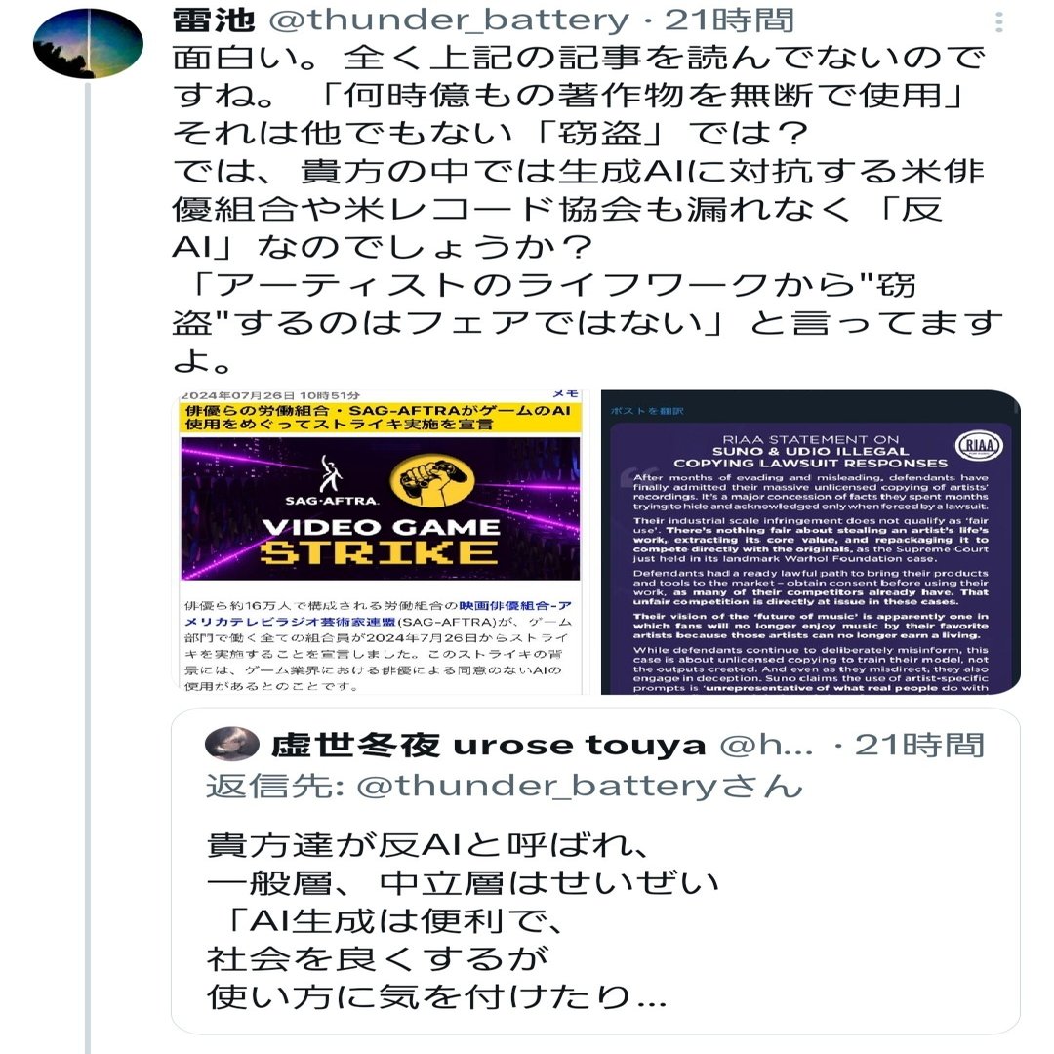
Task: Click ポストを翻訳 in the right image
Action: point(647,411)
